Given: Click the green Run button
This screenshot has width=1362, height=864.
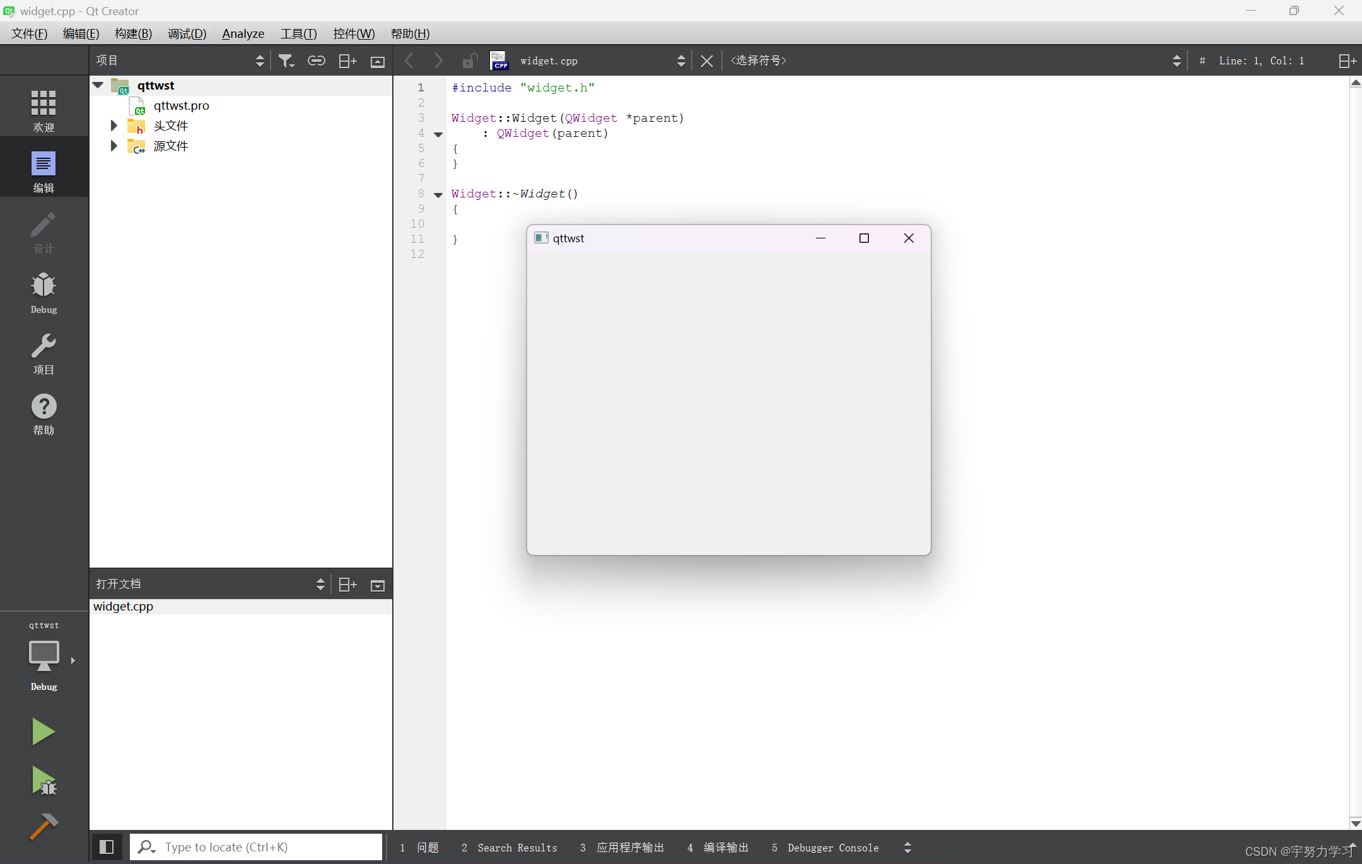Looking at the screenshot, I should (43, 732).
